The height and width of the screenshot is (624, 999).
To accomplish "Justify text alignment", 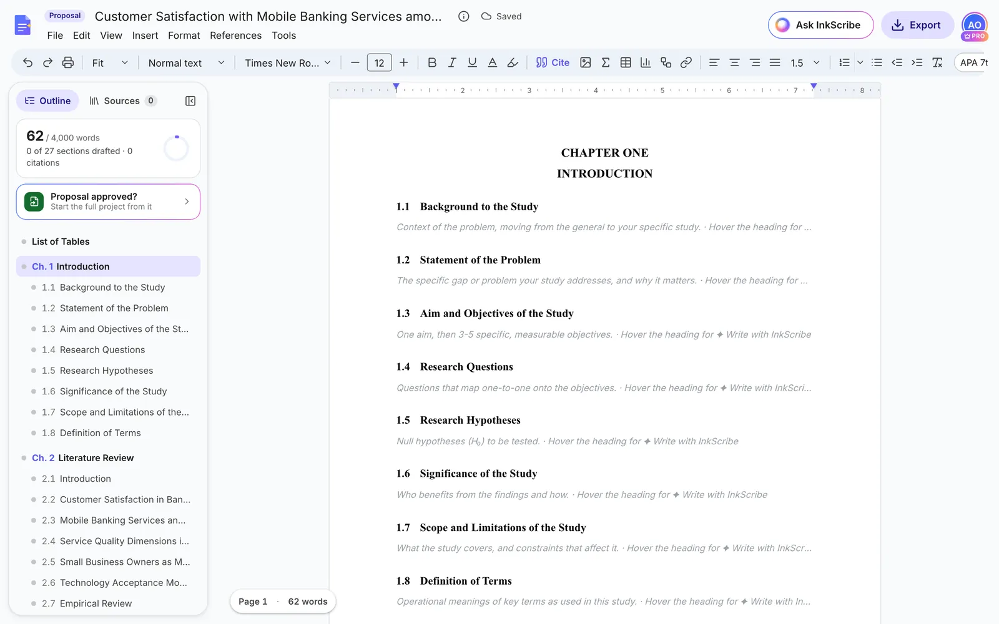I will point(775,62).
